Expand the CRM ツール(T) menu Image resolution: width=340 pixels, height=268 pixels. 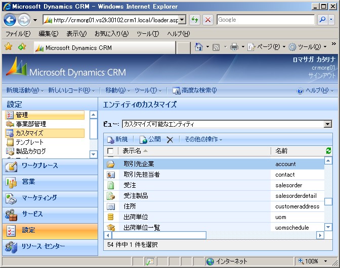click(x=148, y=90)
